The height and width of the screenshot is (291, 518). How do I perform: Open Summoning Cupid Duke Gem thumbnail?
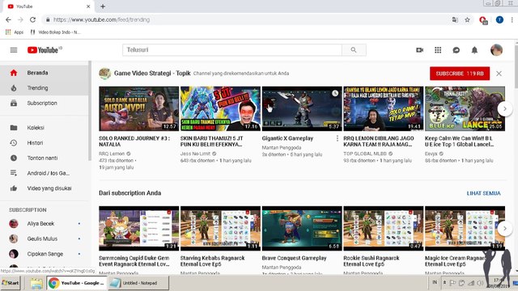(138, 228)
